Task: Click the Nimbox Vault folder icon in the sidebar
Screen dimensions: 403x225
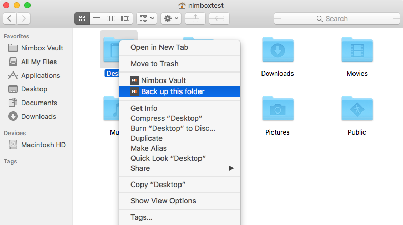Action: [13, 48]
